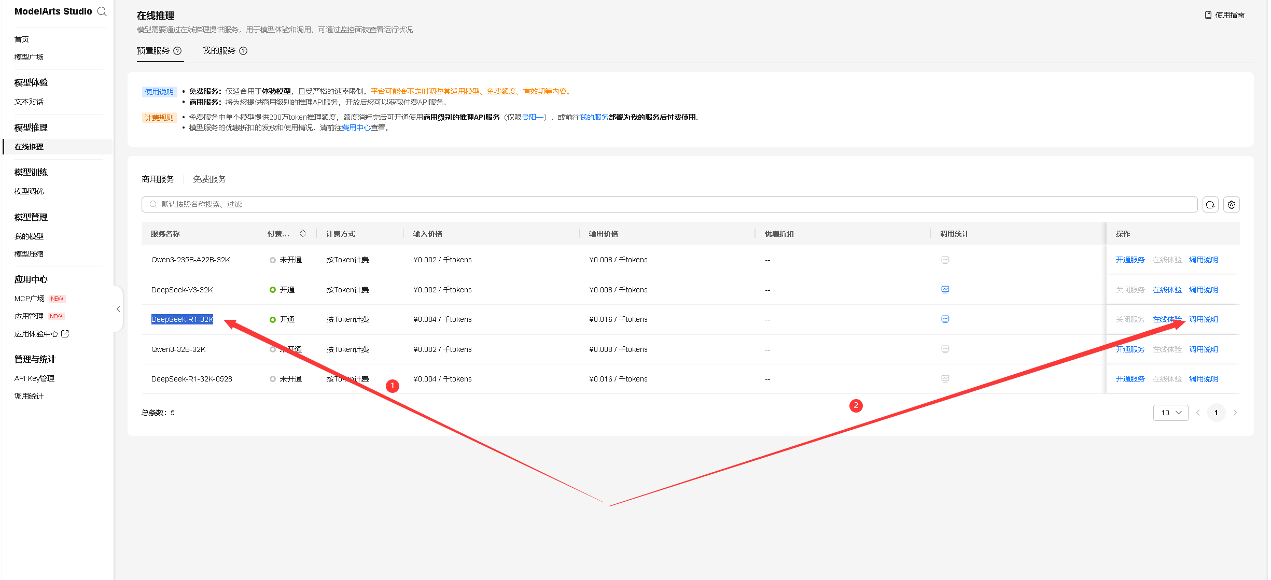Click 调用说明 for DeepSeek-R1-32K-0528
This screenshot has height=580, width=1271.
tap(1203, 379)
